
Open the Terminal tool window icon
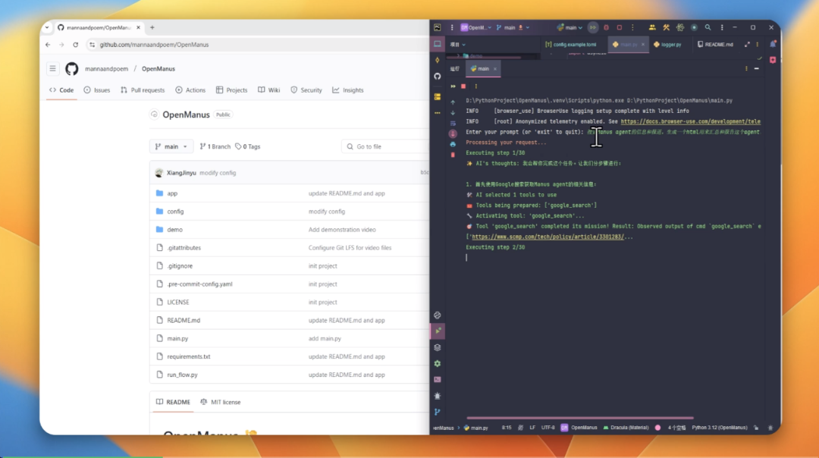click(x=438, y=380)
